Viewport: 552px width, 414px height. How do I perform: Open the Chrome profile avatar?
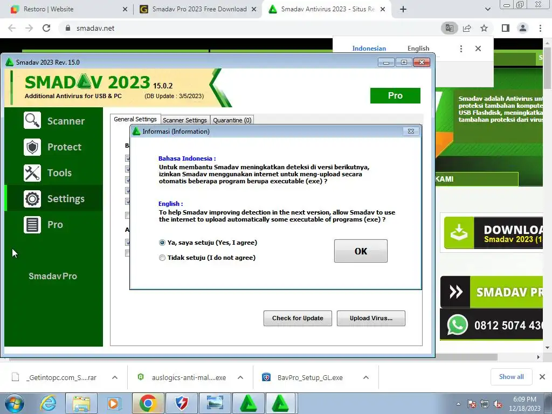point(523,28)
